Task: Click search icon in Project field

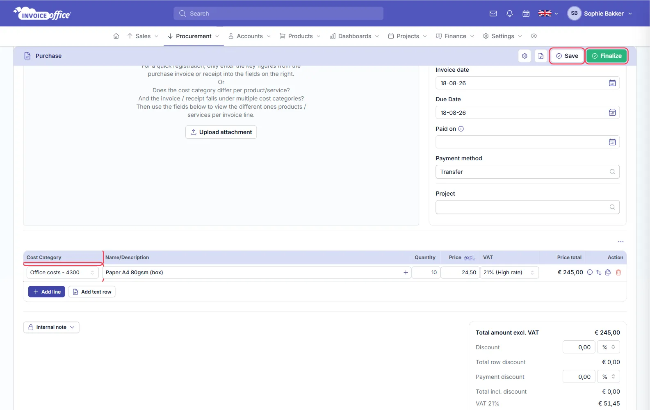Action: pyautogui.click(x=612, y=207)
